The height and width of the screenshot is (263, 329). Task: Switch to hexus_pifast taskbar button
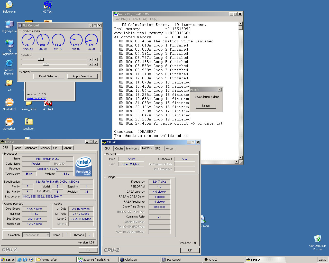[x=56, y=260]
